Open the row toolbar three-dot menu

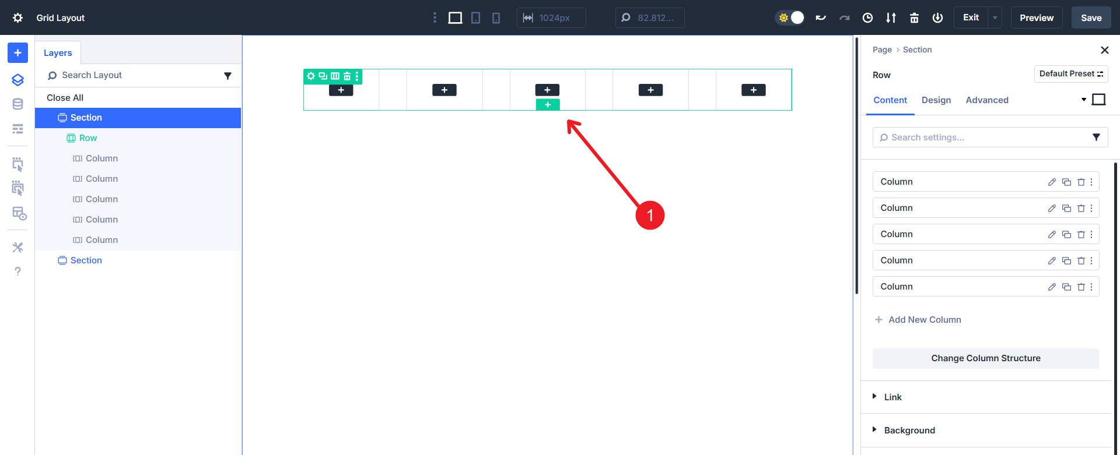(x=357, y=76)
